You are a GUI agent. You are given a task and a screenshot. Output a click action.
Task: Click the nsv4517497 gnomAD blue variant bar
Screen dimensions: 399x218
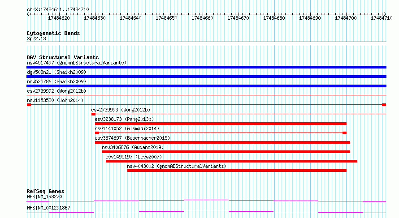[206, 67]
